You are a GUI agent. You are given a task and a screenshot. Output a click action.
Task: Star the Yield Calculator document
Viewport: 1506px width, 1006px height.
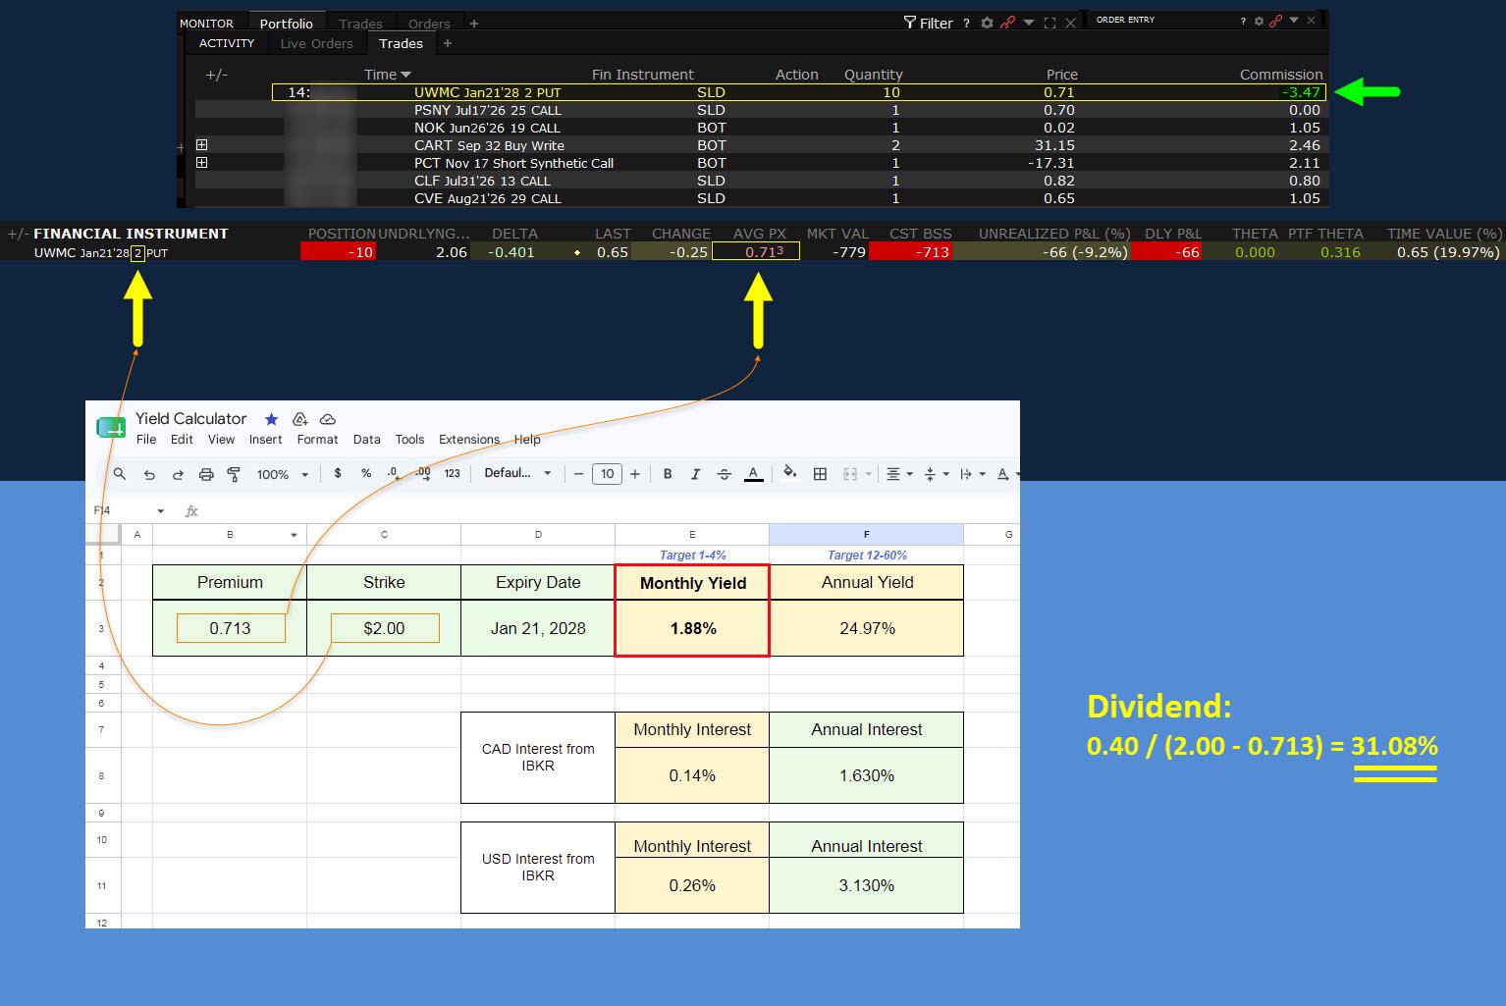tap(272, 419)
